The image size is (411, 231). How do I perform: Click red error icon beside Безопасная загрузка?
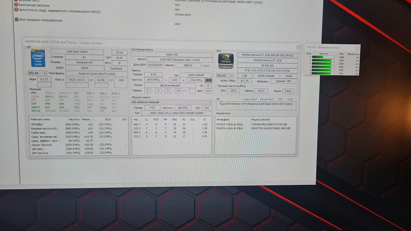coord(16,5)
